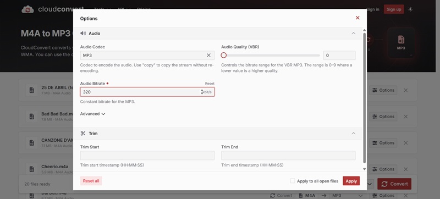Viewport: 440px width, 199px height.
Task: Click the Trim Start timestamp field
Action: point(147,156)
